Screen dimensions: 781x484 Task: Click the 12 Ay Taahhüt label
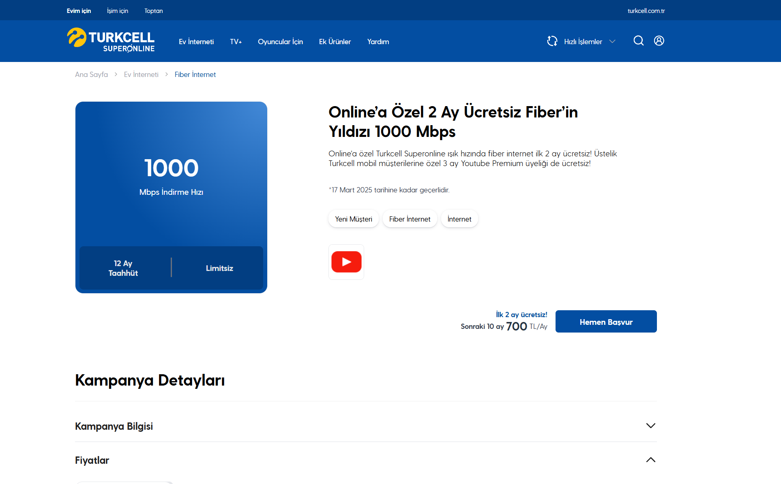pyautogui.click(x=123, y=268)
